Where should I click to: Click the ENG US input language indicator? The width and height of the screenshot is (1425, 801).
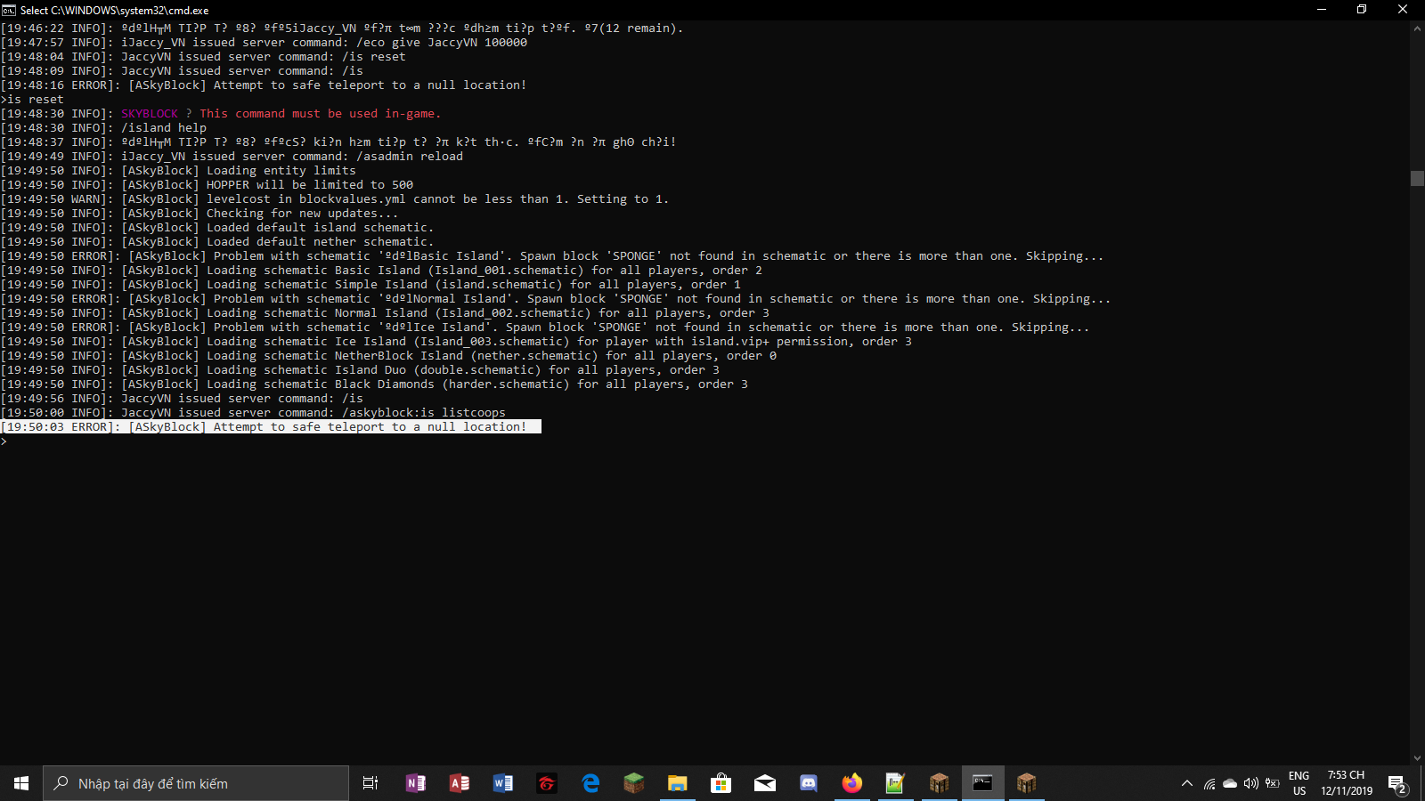(1299, 783)
